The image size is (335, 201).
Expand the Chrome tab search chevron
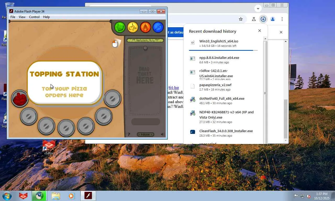[x=258, y=8]
